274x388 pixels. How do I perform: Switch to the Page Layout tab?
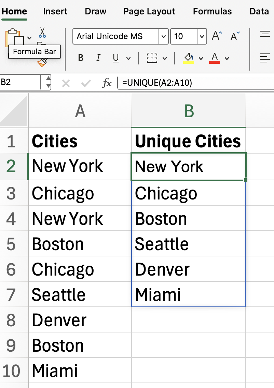click(149, 11)
